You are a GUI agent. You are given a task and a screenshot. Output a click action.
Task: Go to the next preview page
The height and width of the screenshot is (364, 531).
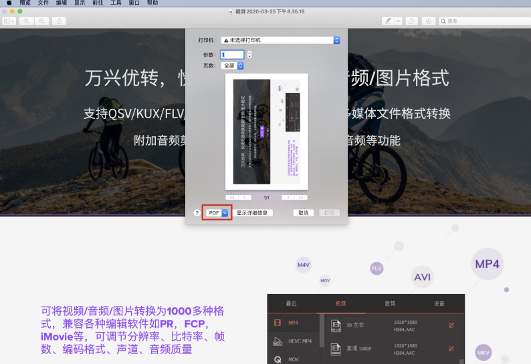(x=288, y=197)
